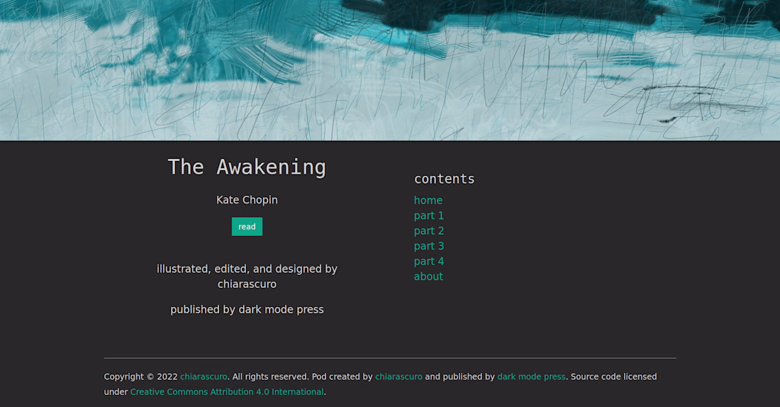780x407 pixels.
Task: Click 'published by dark mode press' text
Action: click(247, 309)
